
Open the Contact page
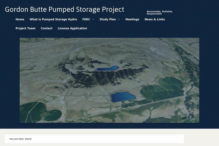click(46, 28)
